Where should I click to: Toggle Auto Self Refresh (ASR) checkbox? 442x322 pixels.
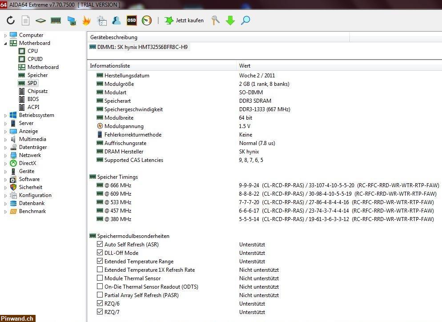click(x=100, y=245)
